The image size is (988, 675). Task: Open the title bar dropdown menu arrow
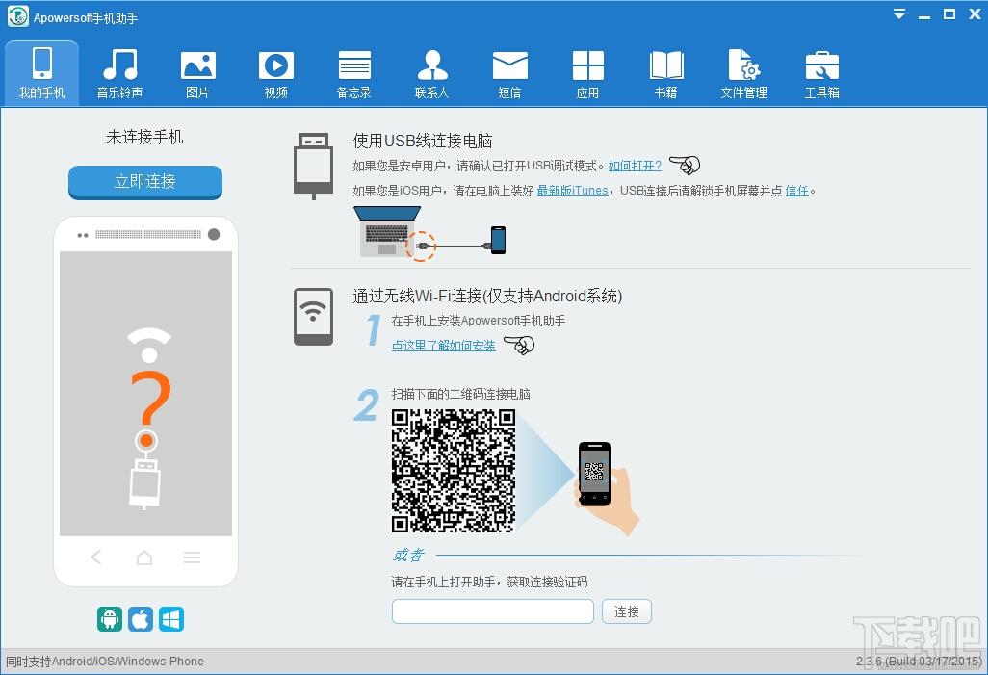click(899, 13)
